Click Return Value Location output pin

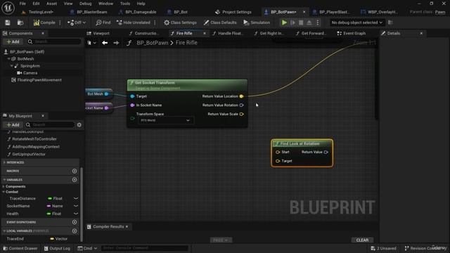tap(241, 96)
